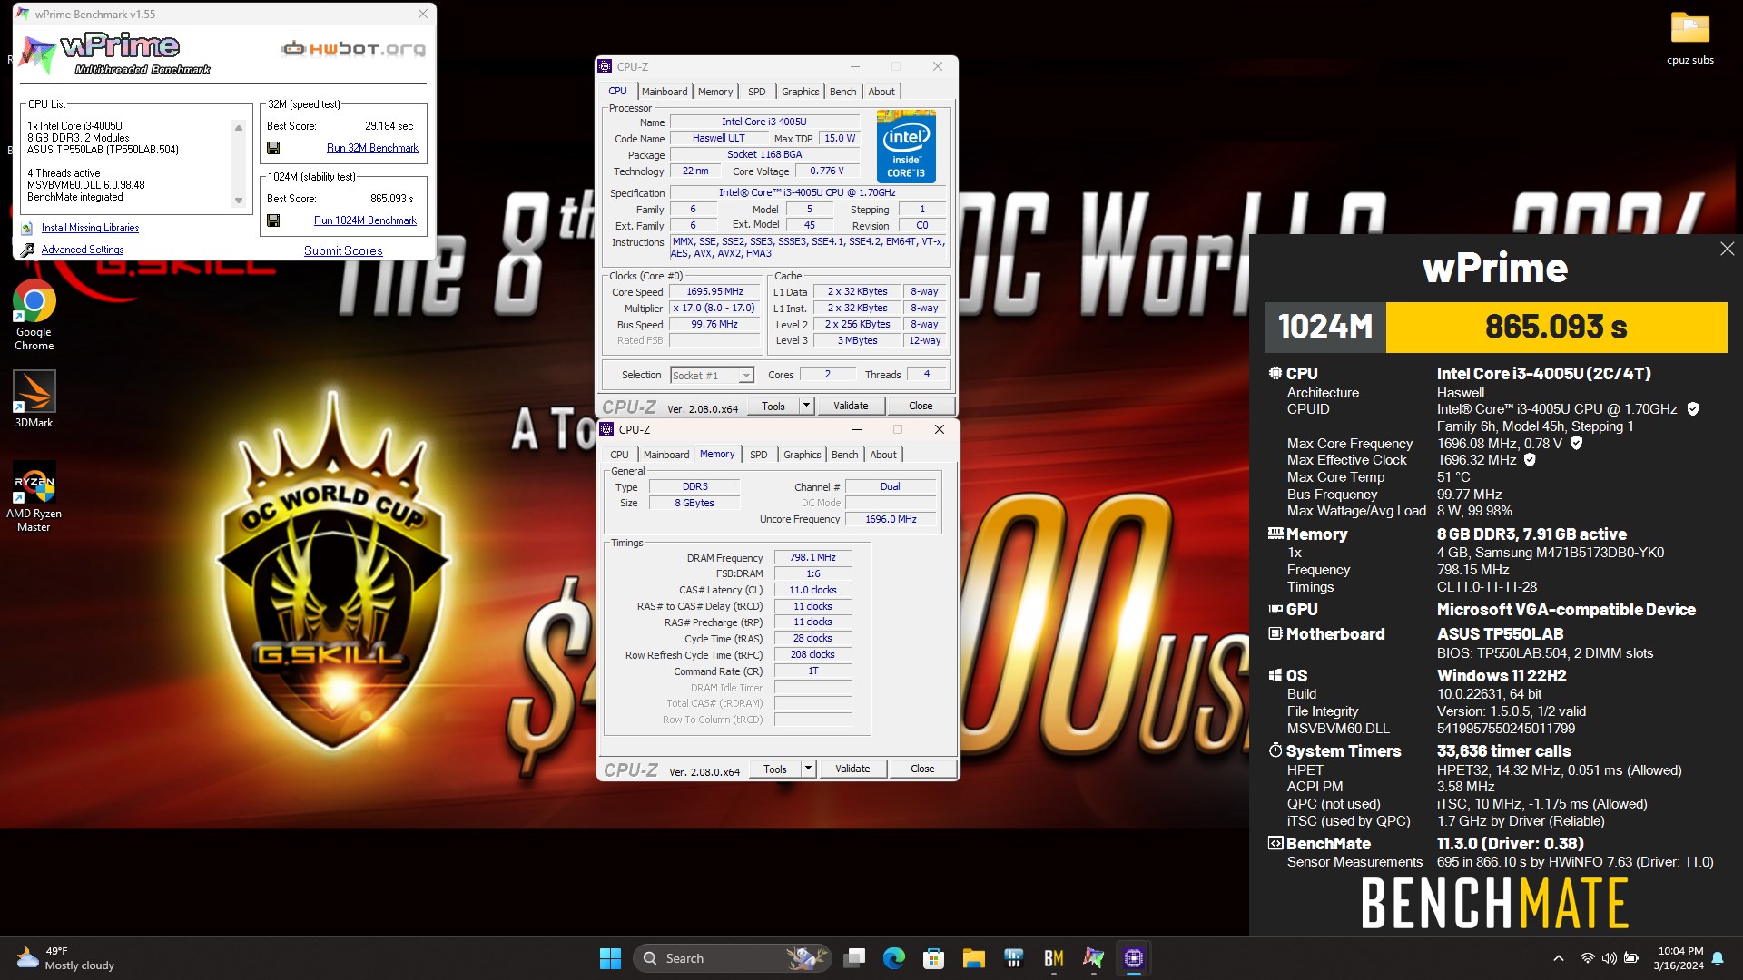The width and height of the screenshot is (1743, 980).
Task: Open SPD tab in lower CPU-Z
Action: point(758,455)
